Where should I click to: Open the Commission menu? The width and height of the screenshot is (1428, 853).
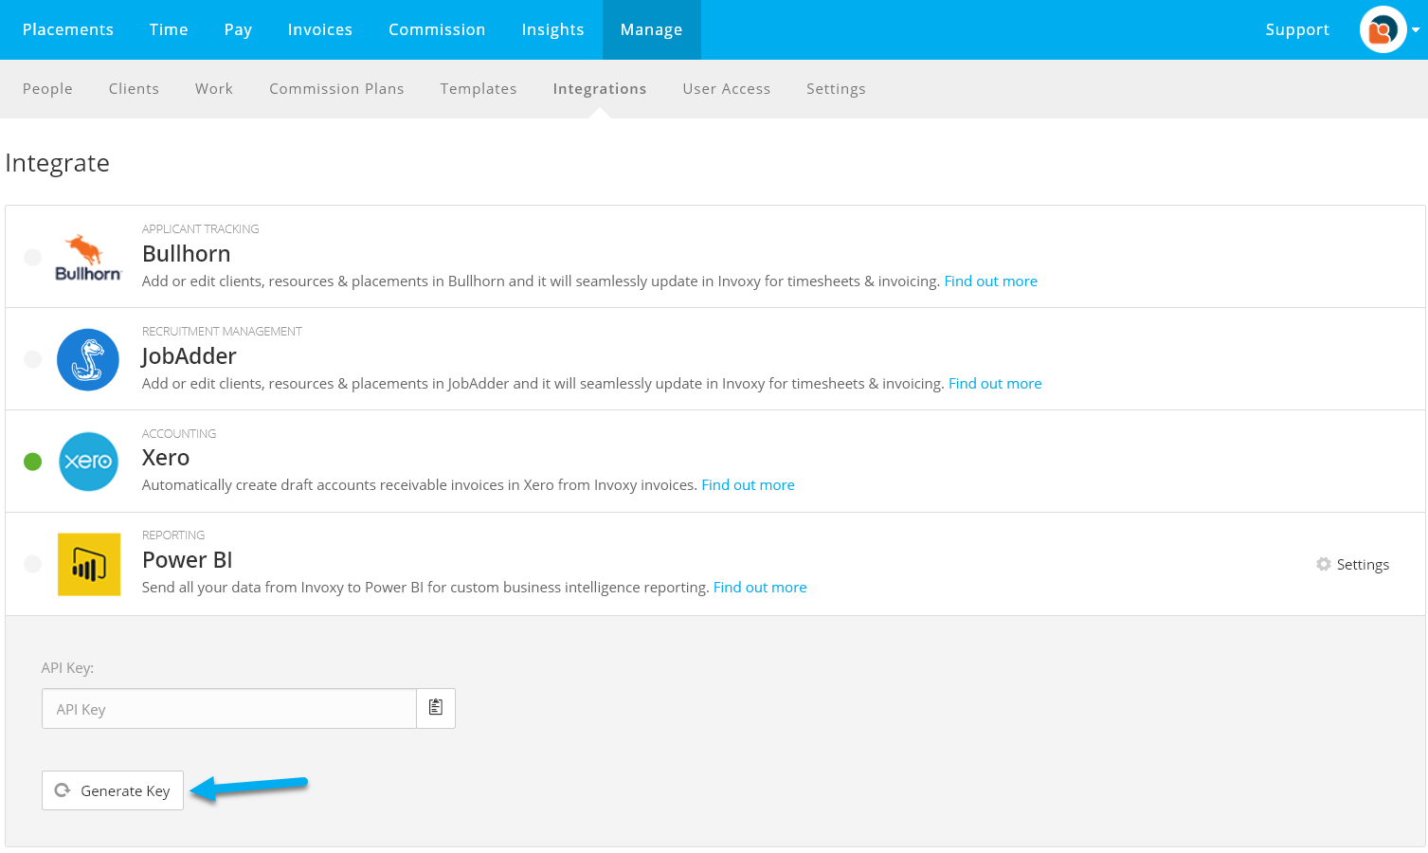pyautogui.click(x=437, y=29)
